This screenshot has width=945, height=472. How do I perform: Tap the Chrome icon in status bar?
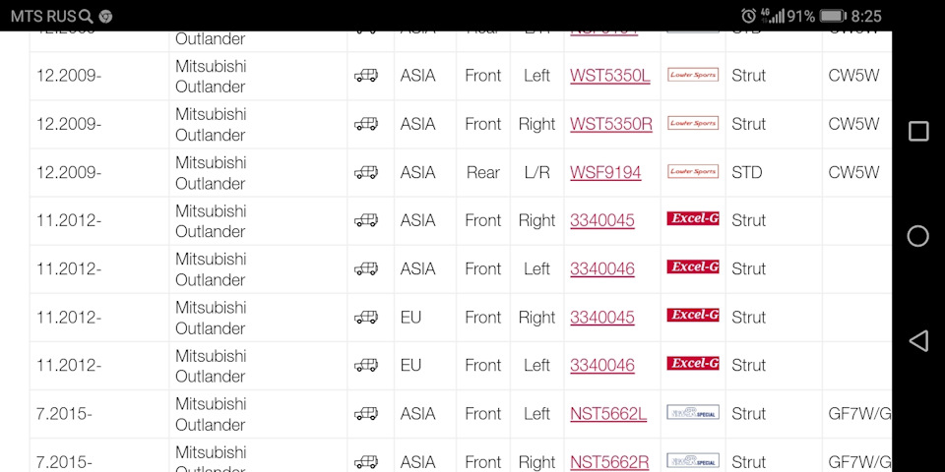105,16
